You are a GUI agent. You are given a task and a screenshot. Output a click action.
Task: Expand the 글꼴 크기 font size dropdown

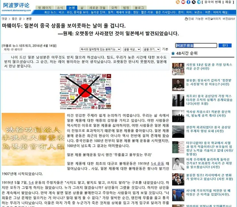[x=151, y=49]
